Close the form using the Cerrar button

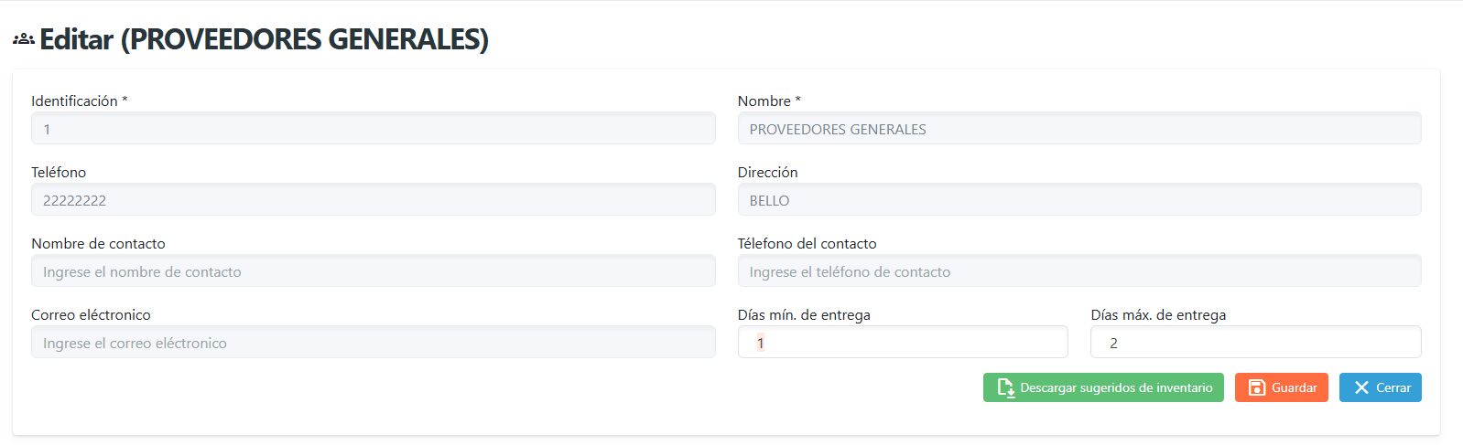(x=1380, y=387)
